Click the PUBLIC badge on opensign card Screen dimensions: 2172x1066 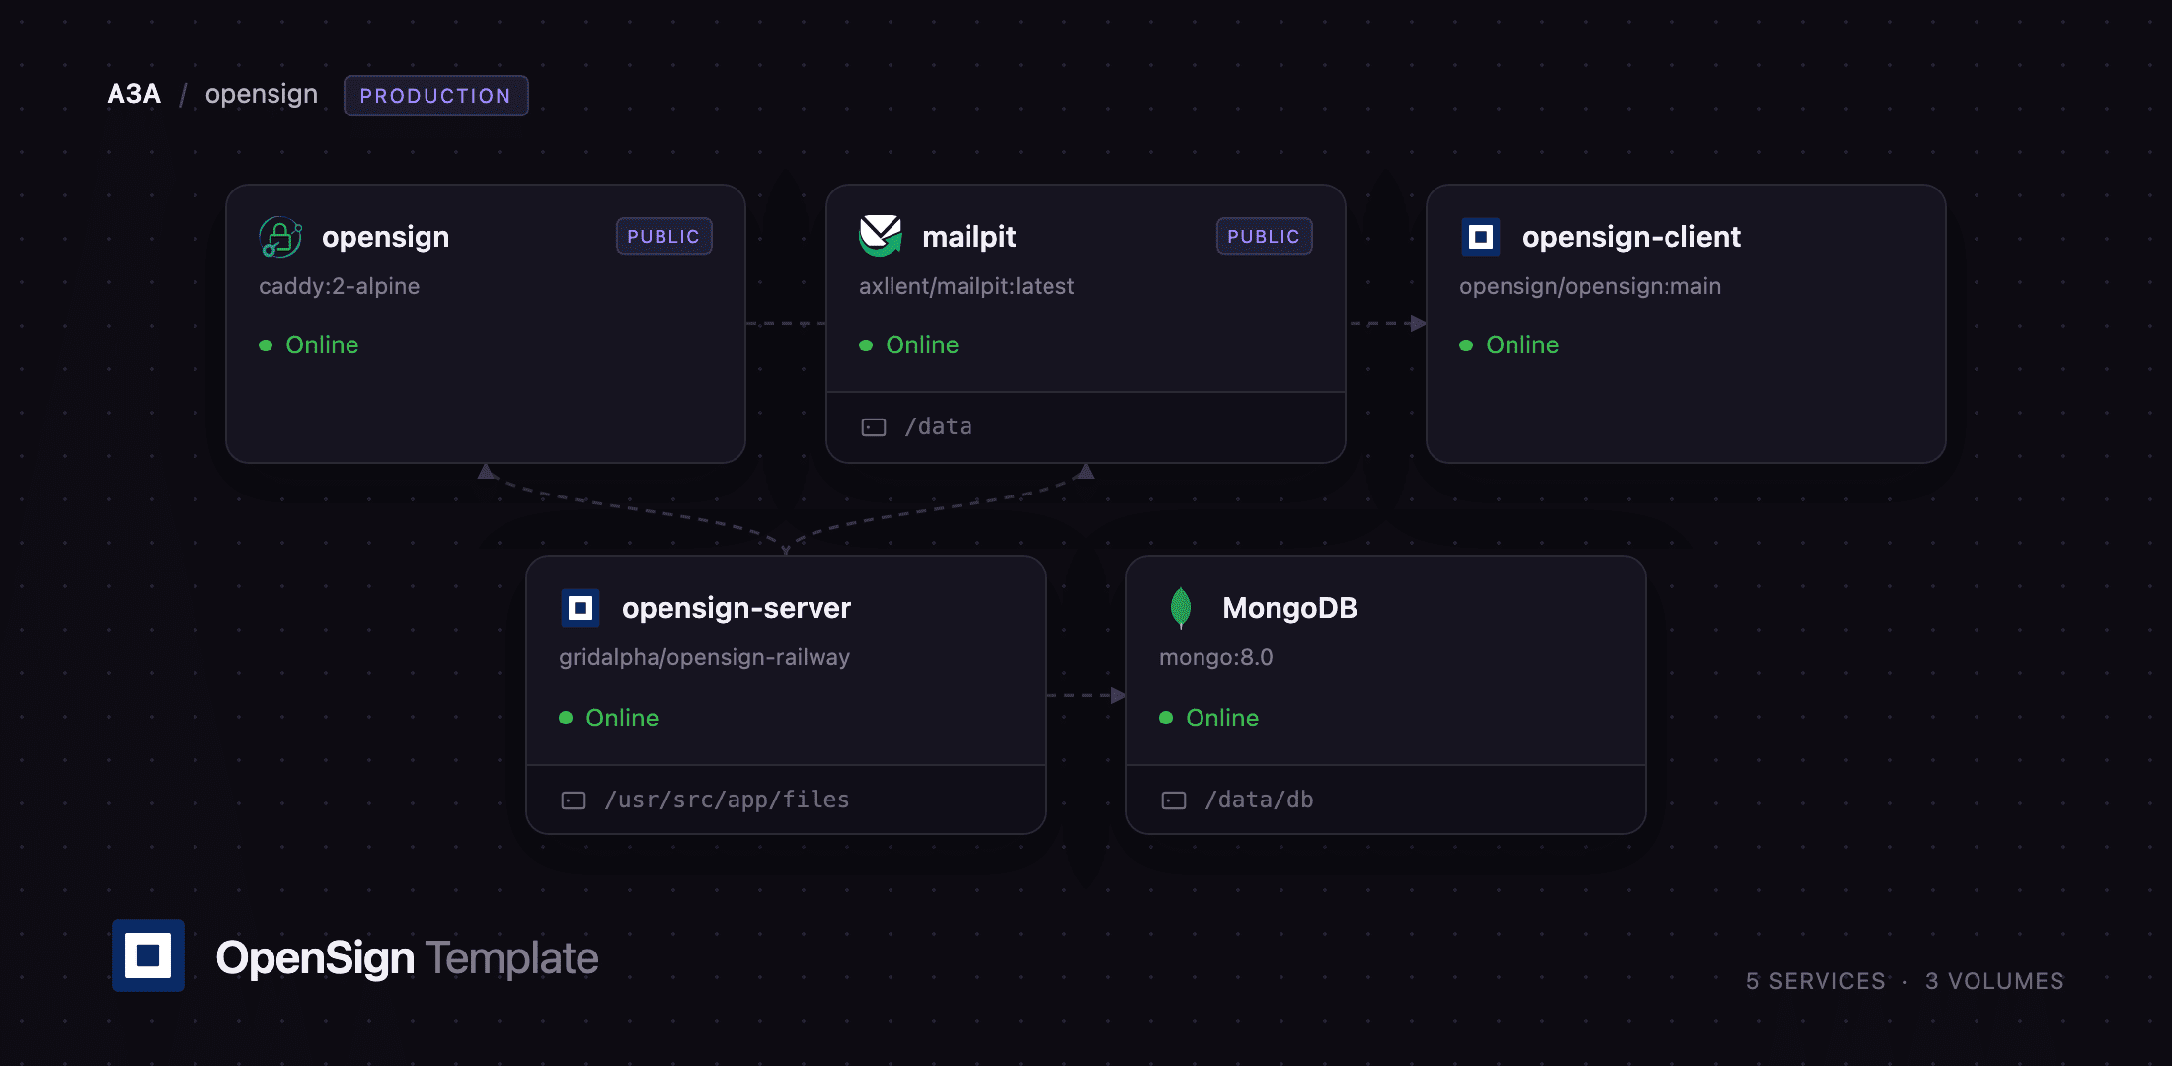point(664,237)
